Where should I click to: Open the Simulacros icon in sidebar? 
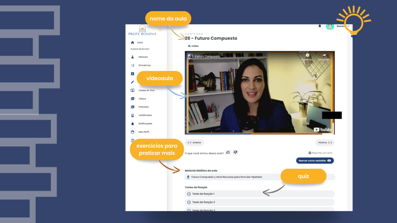(133, 65)
